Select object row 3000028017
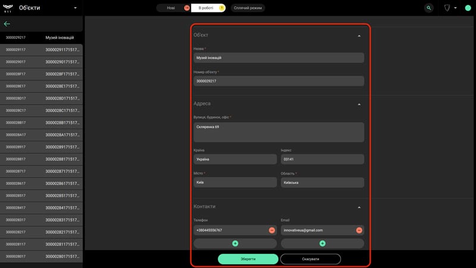The image size is (476, 268). pyautogui.click(x=41, y=257)
